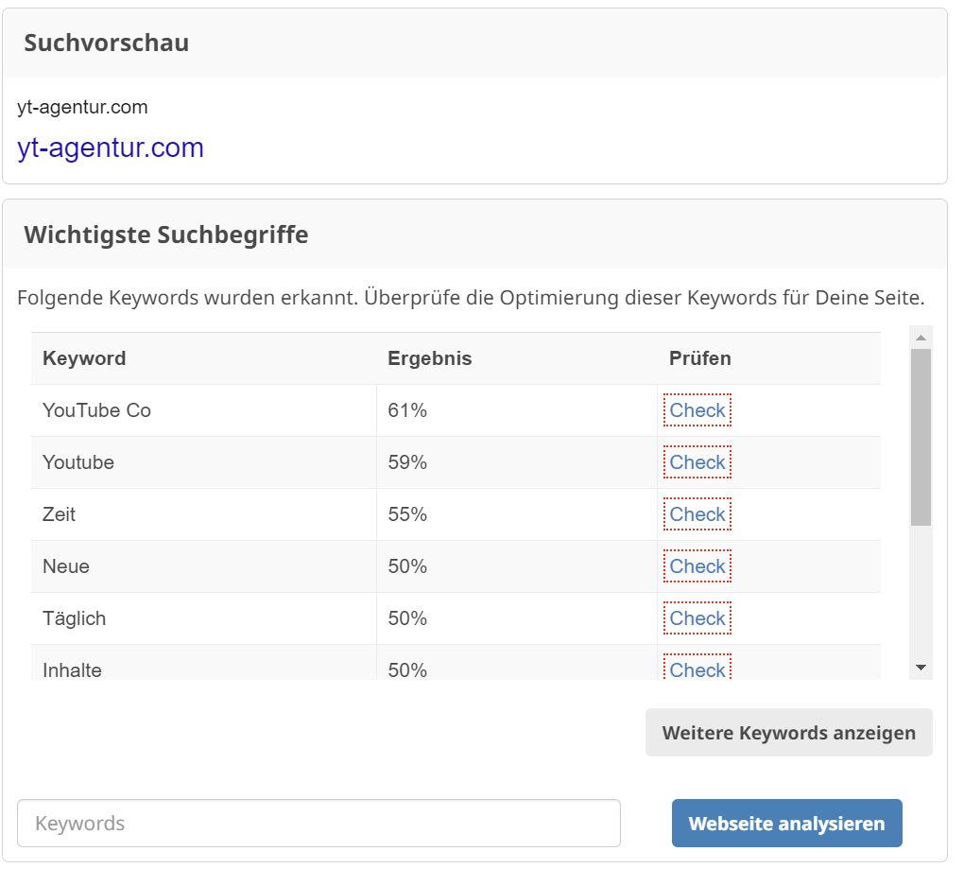This screenshot has height=869, width=964.
Task: Select the Zeit keyword cell
Action: tap(203, 514)
